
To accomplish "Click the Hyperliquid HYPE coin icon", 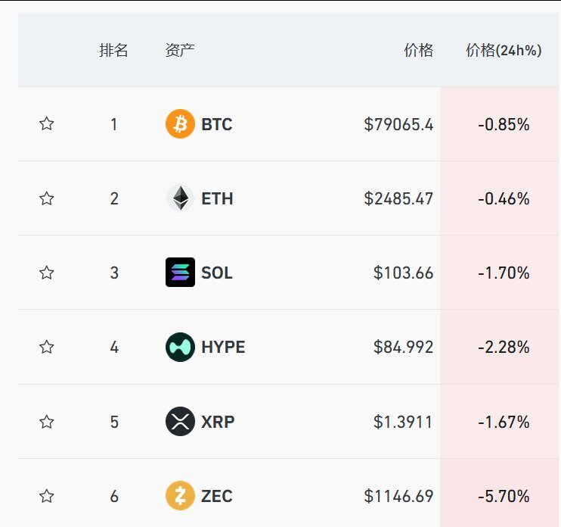I will (x=180, y=347).
